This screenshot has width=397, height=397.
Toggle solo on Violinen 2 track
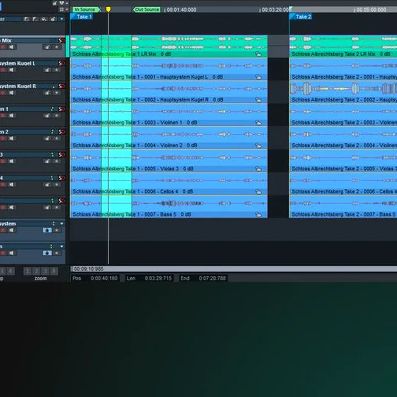pyautogui.click(x=62, y=132)
